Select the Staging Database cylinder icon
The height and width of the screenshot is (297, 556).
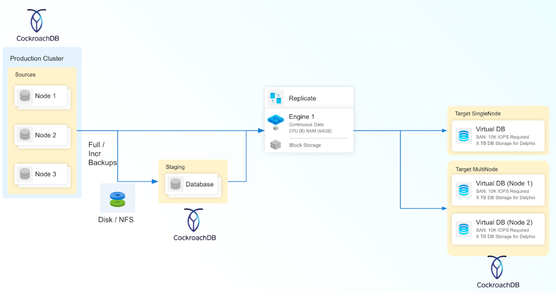tap(176, 184)
